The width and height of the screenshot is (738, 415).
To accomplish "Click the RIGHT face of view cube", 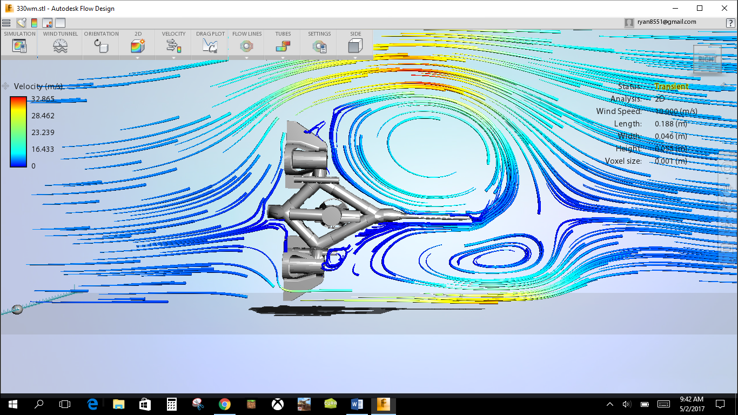I will click(x=707, y=60).
